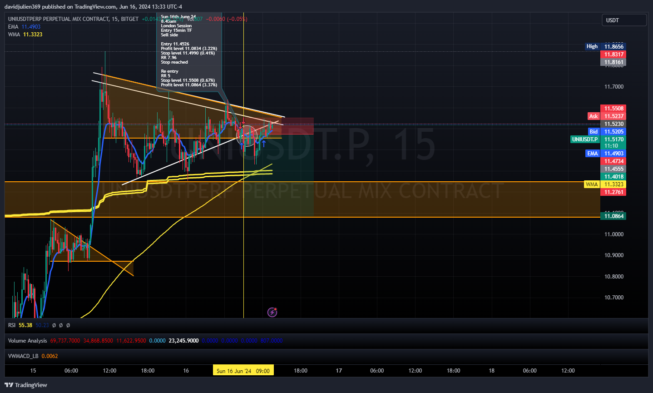This screenshot has height=393, width=653.
Task: Click the 10.7000 price scale value
Action: coord(614,297)
